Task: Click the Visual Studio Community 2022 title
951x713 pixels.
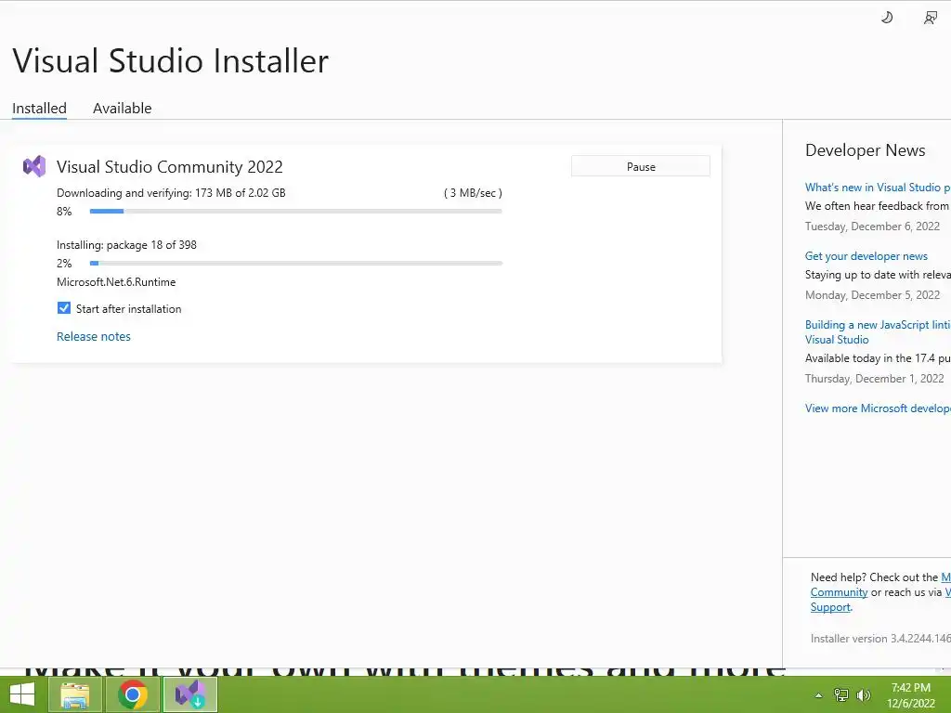Action: coord(170,167)
